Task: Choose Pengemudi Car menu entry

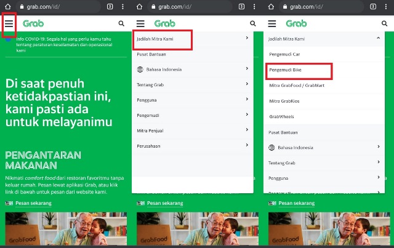Action: pyautogui.click(x=284, y=54)
